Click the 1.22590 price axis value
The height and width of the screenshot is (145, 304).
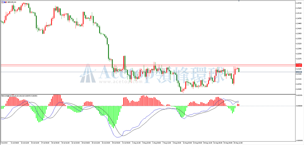pyautogui.click(x=299, y=54)
